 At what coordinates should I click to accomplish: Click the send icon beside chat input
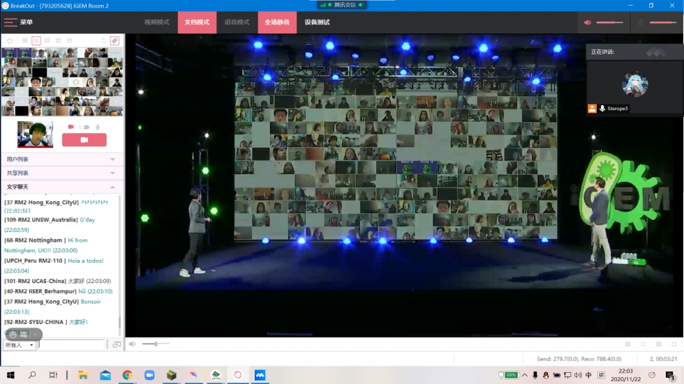pos(116,345)
